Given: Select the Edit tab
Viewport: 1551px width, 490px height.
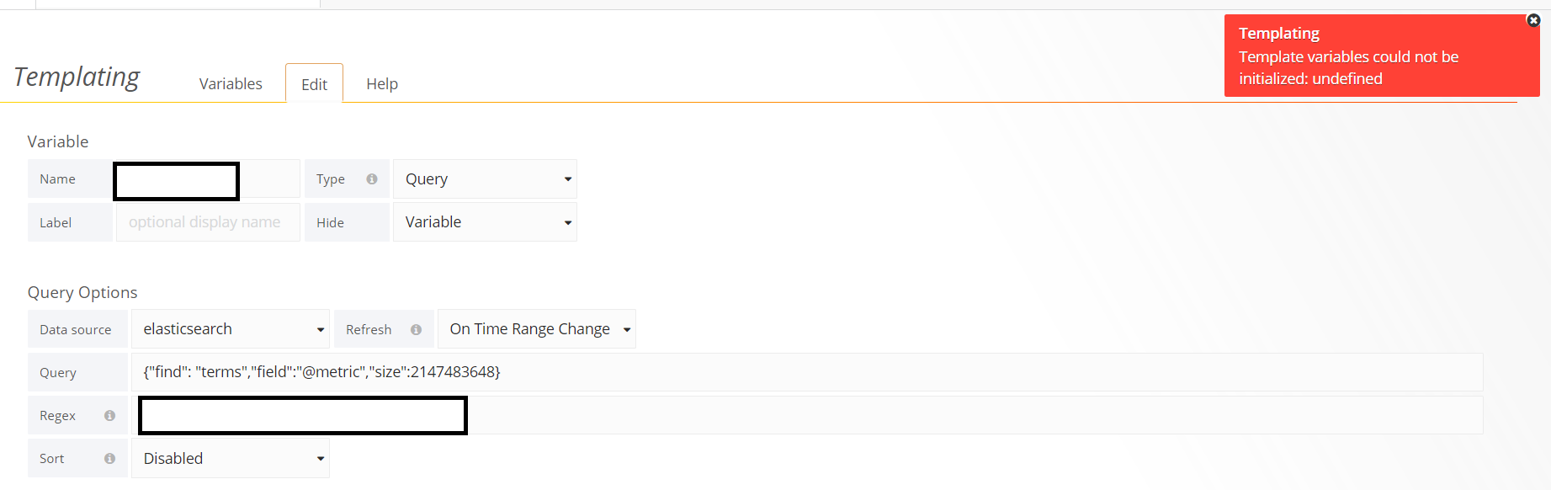Looking at the screenshot, I should [x=314, y=83].
